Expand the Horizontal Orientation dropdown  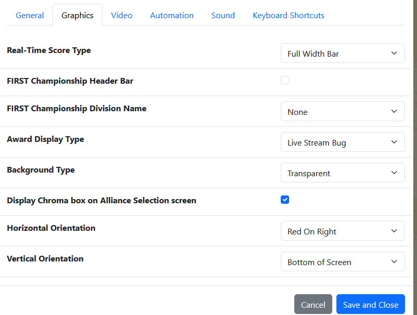(342, 231)
